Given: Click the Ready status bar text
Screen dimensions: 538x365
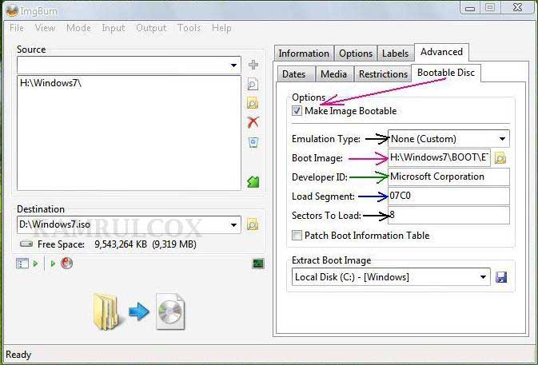Looking at the screenshot, I should click(x=18, y=355).
